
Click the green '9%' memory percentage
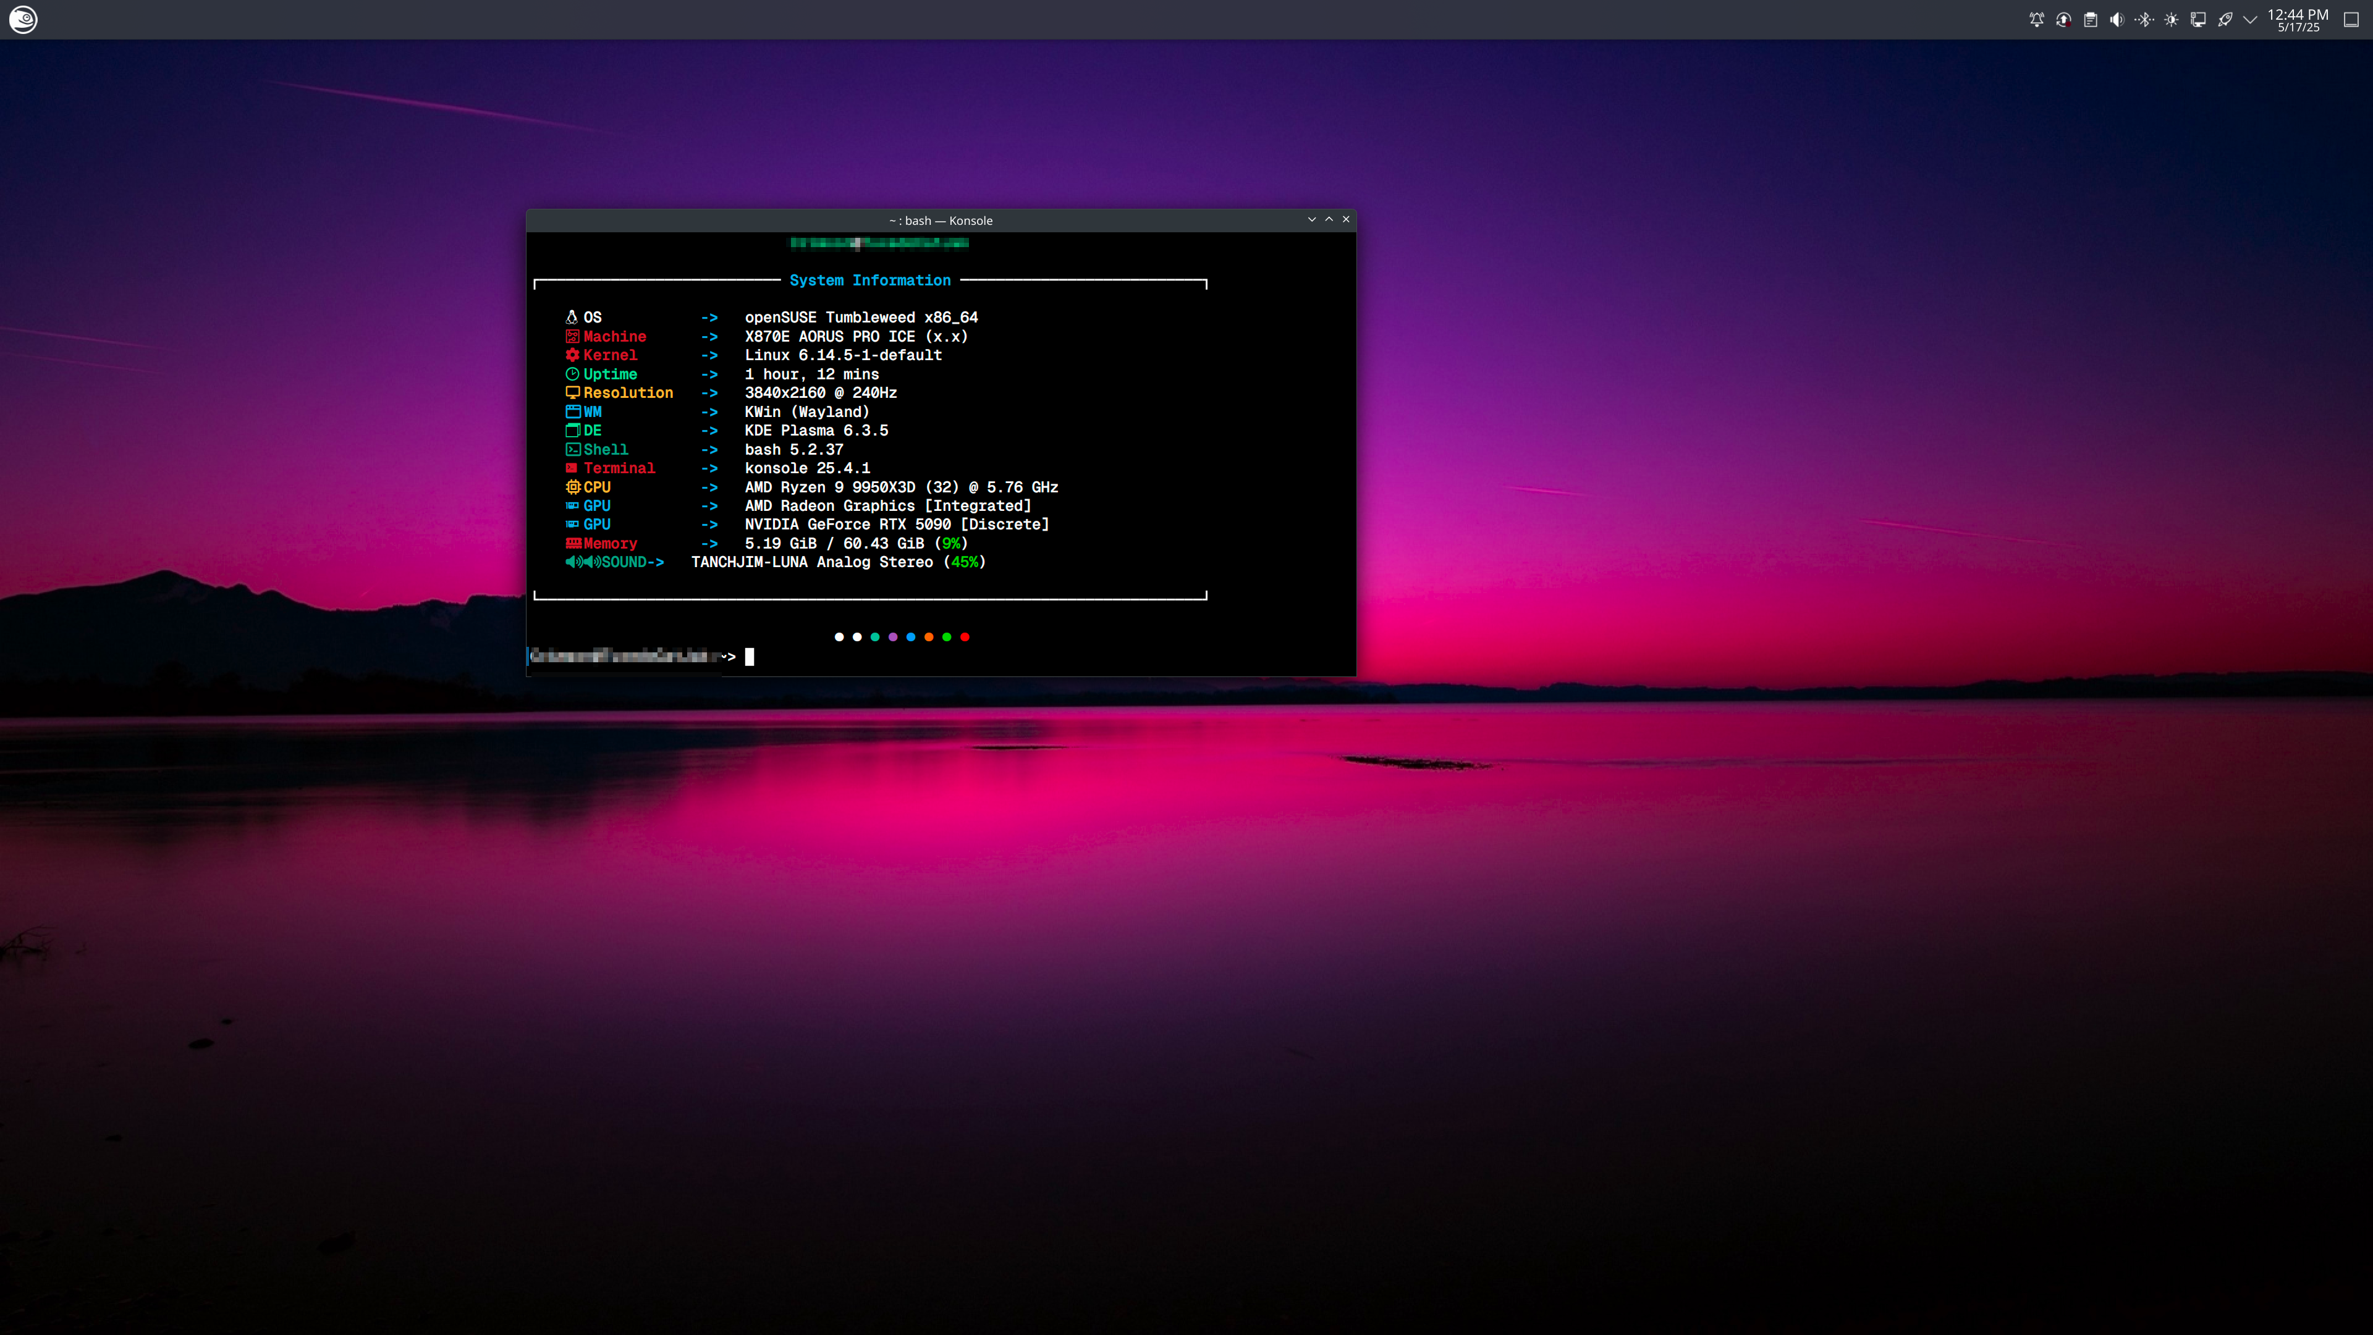point(952,543)
